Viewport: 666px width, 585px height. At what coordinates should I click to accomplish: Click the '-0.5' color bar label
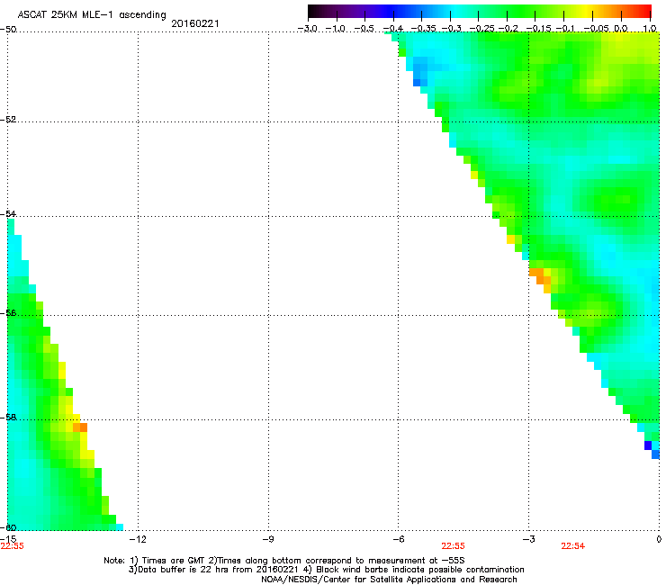pyautogui.click(x=364, y=29)
